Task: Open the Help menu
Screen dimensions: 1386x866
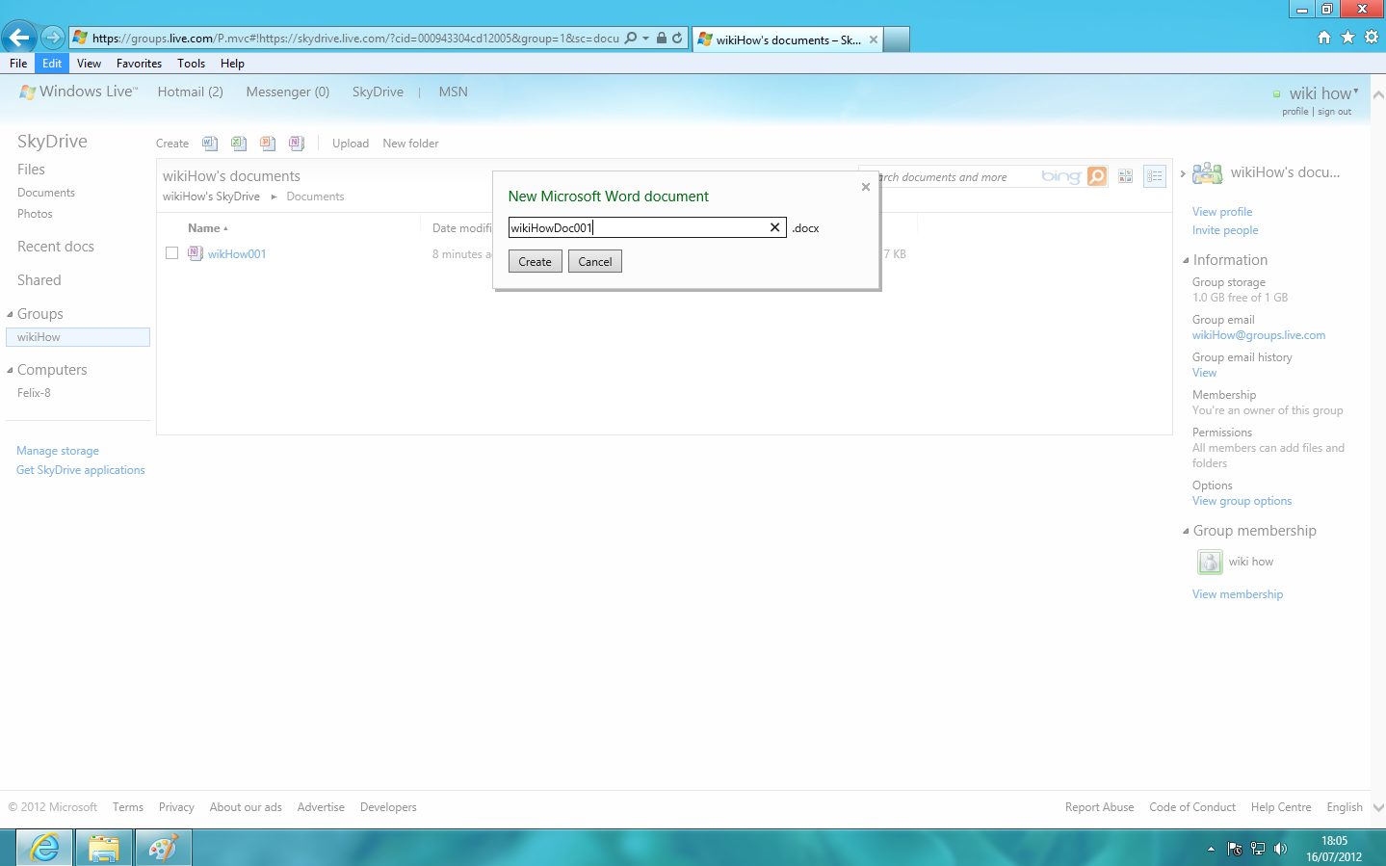Action: pos(232,64)
